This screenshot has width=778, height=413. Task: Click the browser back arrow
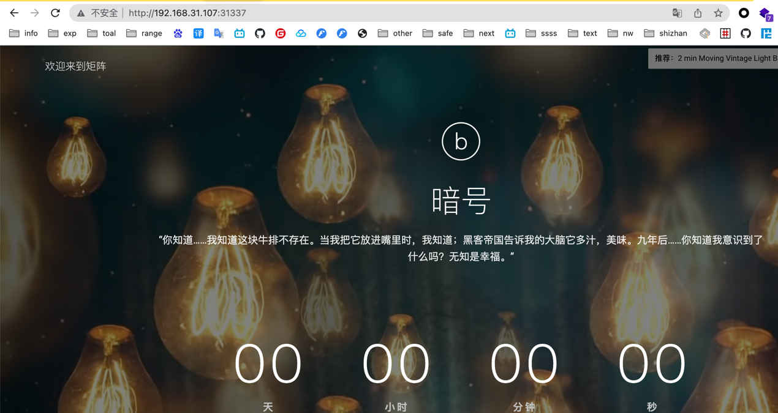tap(14, 13)
